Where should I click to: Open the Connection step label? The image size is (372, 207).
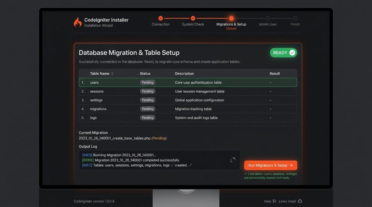pyautogui.click(x=161, y=24)
